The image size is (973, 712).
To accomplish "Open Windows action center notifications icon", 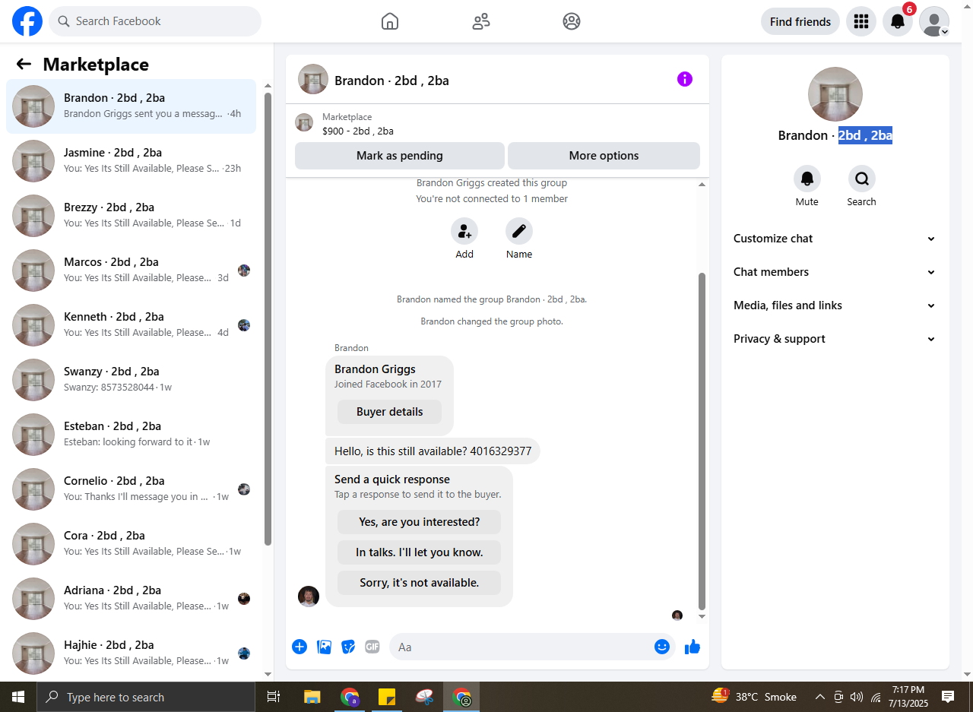I will 948,697.
